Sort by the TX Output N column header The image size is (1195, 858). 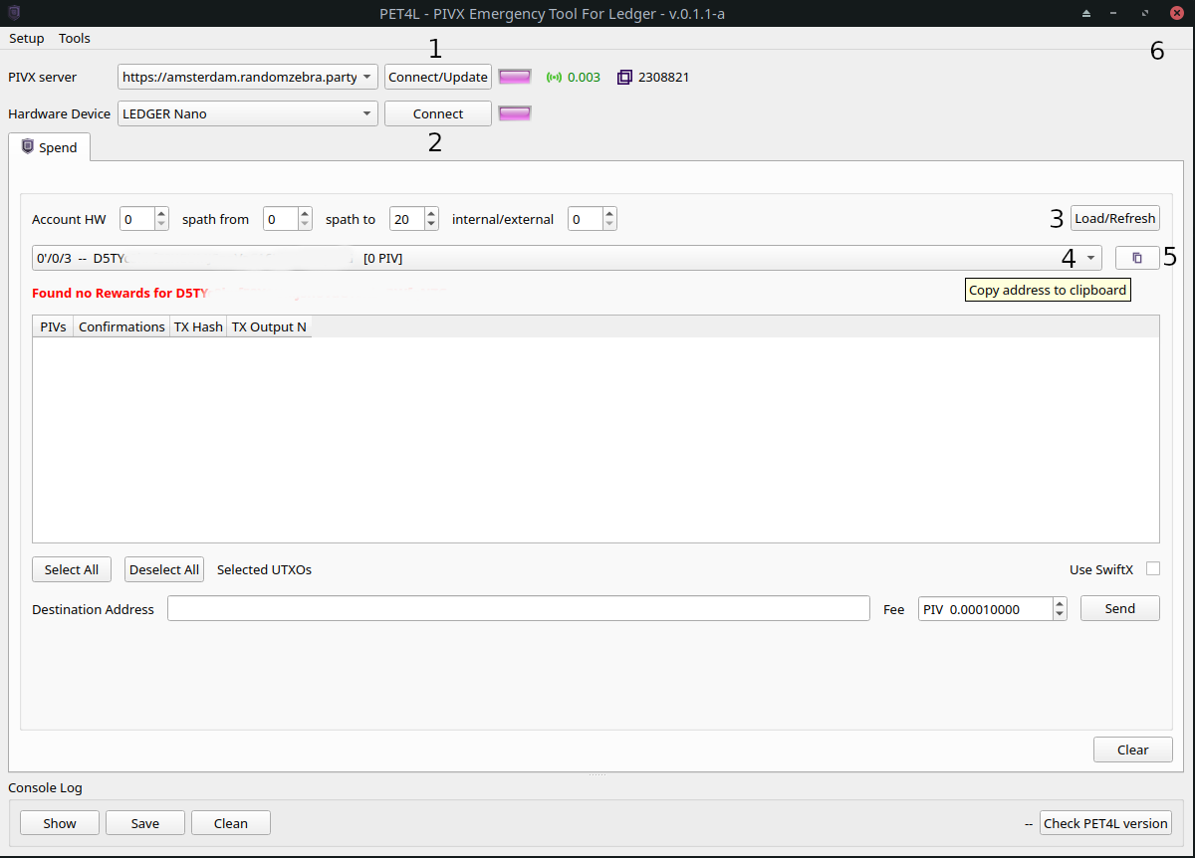point(269,326)
